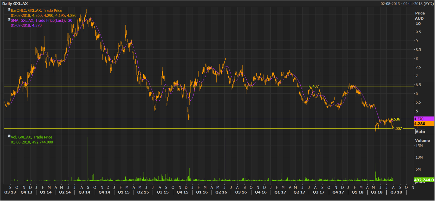The width and height of the screenshot is (435, 201).
Task: Click the 5.5 price axis tick
Action: [418, 102]
